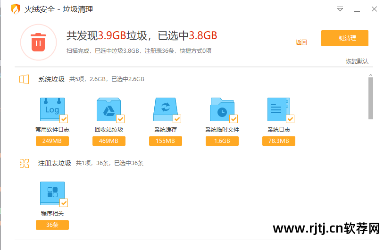Uncheck the 常用软件日志 checkbox

64,119
